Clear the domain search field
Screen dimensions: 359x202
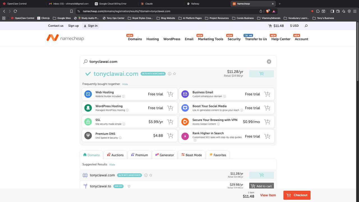pos(269,61)
